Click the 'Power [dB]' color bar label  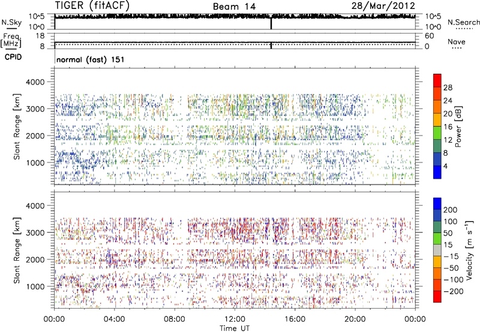point(458,126)
